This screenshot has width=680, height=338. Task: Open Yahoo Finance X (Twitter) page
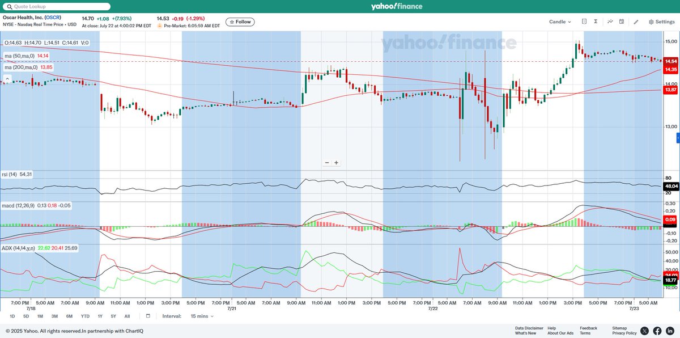[644, 331]
